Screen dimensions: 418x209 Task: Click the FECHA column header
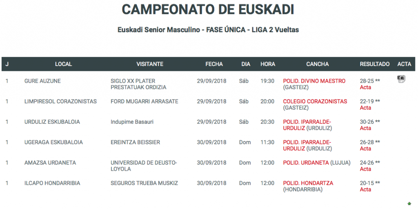point(214,64)
